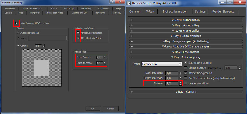
Task: Open Rendering preferences tab
Action: tap(100, 13)
